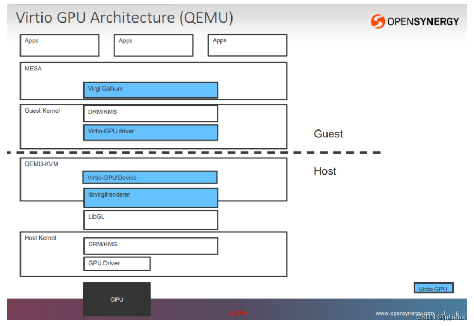
Task: Click the "QEMU-KVM" label
Action: click(41, 164)
